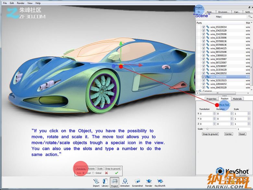Click part icon of wire_213154229
Viewport: 253px width, 190px height.
coord(208,69)
